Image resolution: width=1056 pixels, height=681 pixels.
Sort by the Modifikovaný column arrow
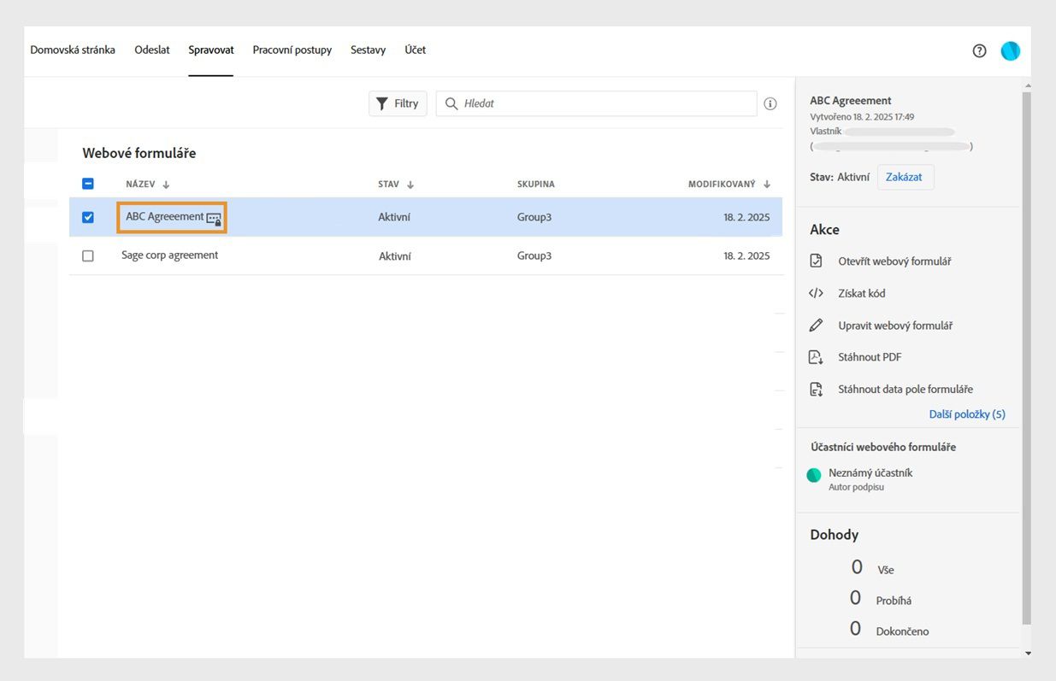767,185
